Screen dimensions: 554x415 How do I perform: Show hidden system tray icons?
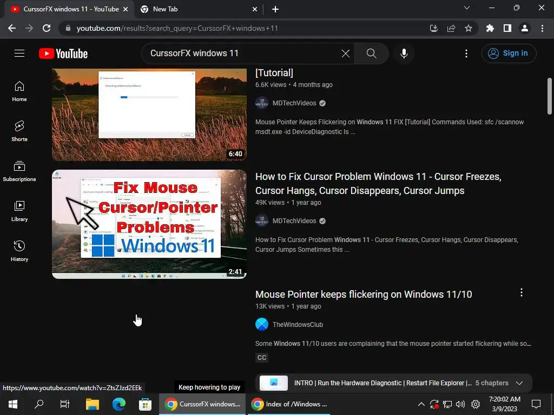point(421,404)
